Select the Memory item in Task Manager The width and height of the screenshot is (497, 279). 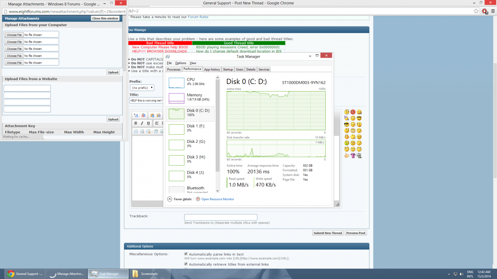191,97
